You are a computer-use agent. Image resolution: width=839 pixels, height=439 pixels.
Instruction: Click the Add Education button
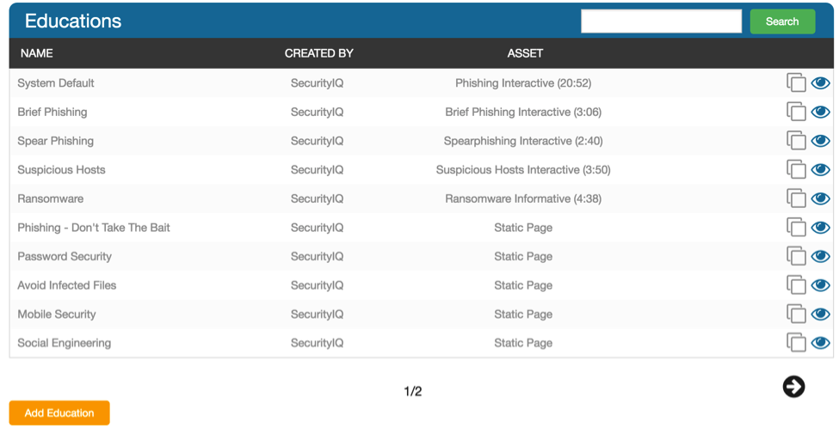[x=59, y=413]
